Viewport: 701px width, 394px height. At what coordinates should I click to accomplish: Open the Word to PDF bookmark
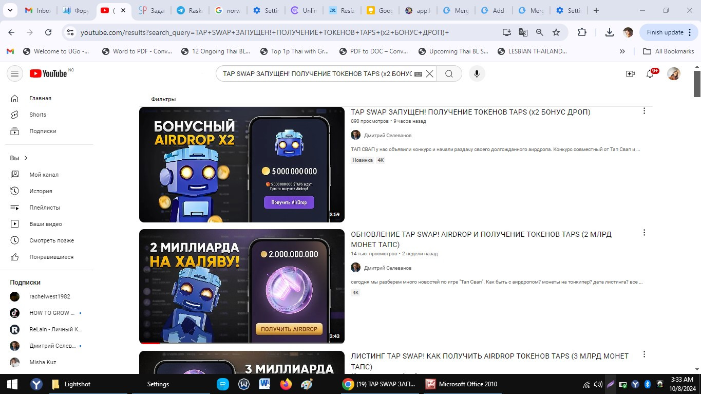[x=137, y=51]
